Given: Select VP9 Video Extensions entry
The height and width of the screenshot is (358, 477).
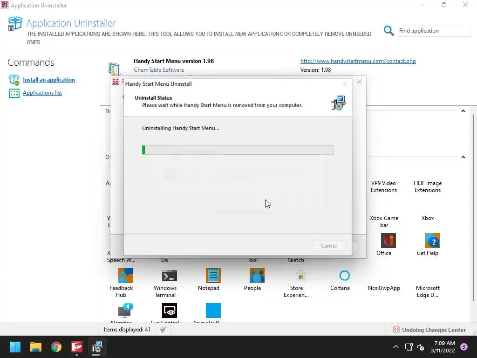Looking at the screenshot, I should tap(384, 186).
